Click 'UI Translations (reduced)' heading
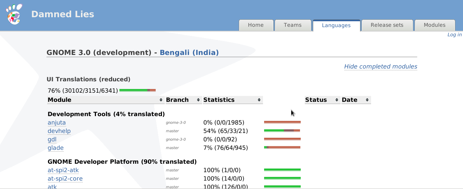The image size is (463, 189). [88, 79]
